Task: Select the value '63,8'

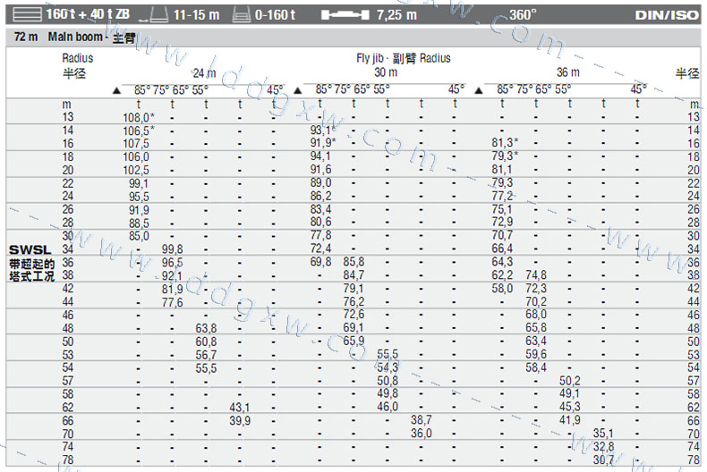Action: pyautogui.click(x=206, y=329)
